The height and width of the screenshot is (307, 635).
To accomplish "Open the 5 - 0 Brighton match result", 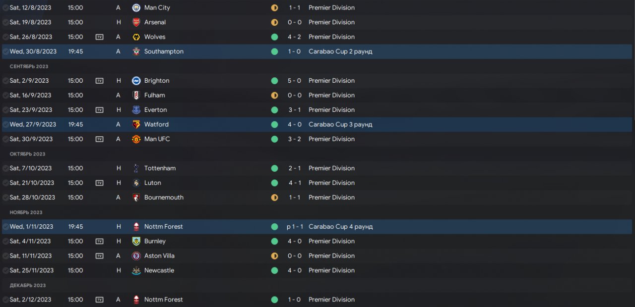I will [x=294, y=81].
